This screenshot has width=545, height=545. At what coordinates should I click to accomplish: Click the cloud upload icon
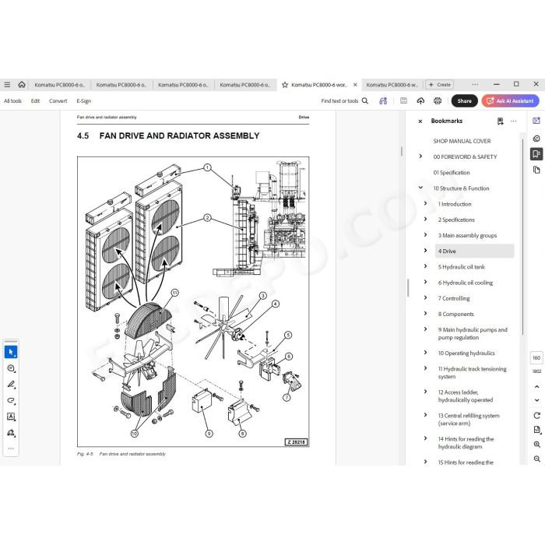coord(420,100)
